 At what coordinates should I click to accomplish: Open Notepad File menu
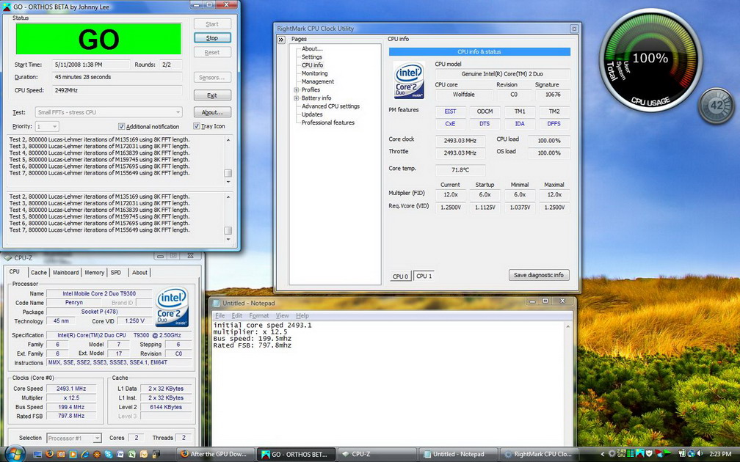pos(220,315)
